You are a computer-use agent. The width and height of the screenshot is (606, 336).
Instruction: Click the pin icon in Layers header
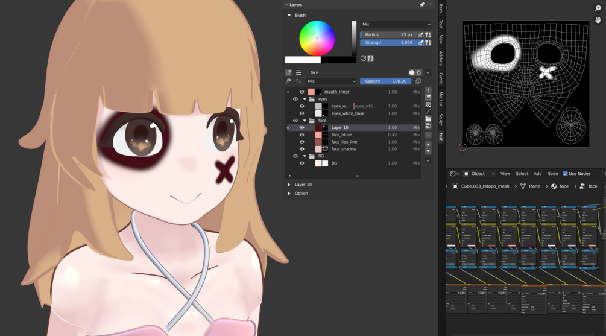pyautogui.click(x=421, y=5)
